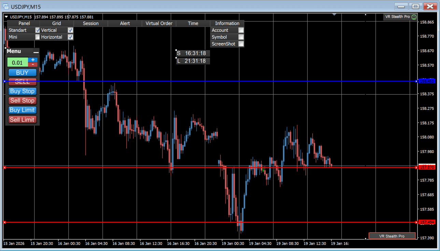Expand the Session settings column
This screenshot has width=440, height=251.
click(90, 24)
